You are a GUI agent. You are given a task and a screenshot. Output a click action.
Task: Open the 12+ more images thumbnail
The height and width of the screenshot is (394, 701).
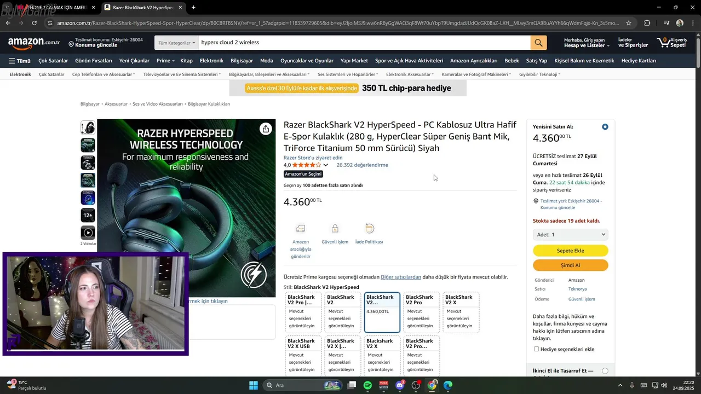[88, 215]
